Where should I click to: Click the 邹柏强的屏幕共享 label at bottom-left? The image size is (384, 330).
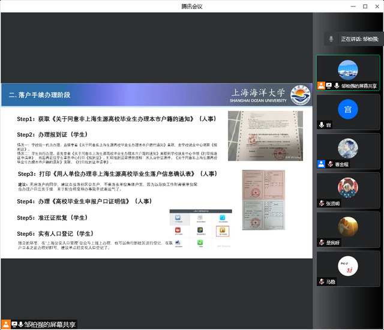50,325
